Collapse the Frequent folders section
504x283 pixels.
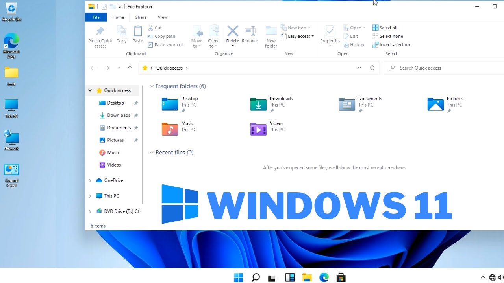[x=152, y=86]
